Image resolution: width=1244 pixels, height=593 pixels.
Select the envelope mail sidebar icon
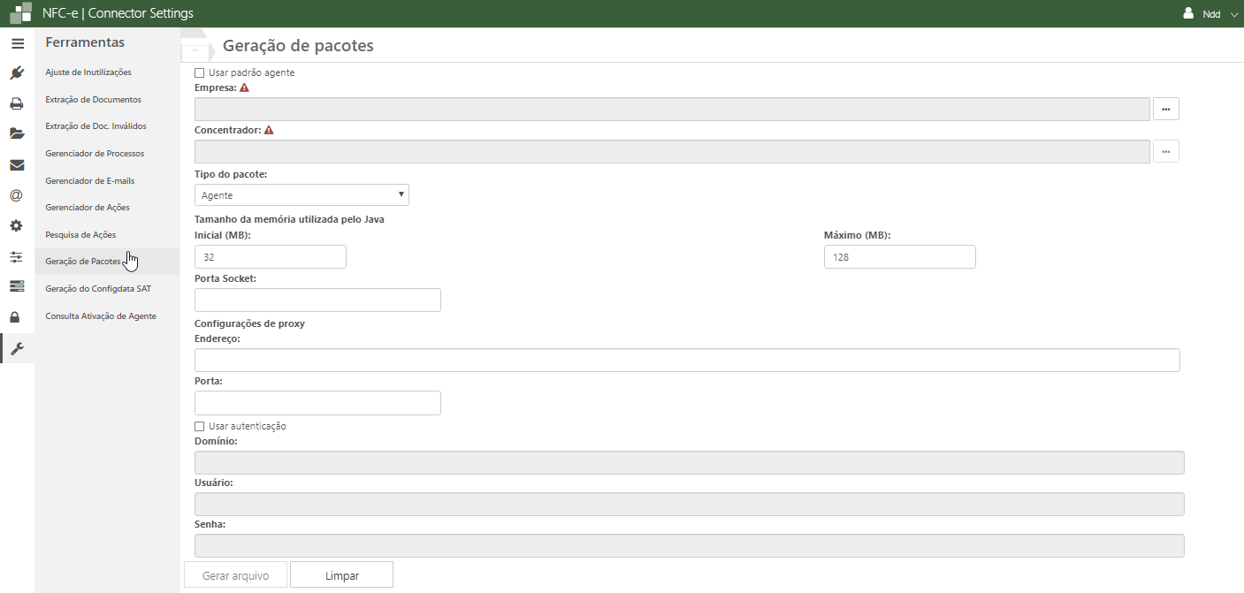[17, 165]
